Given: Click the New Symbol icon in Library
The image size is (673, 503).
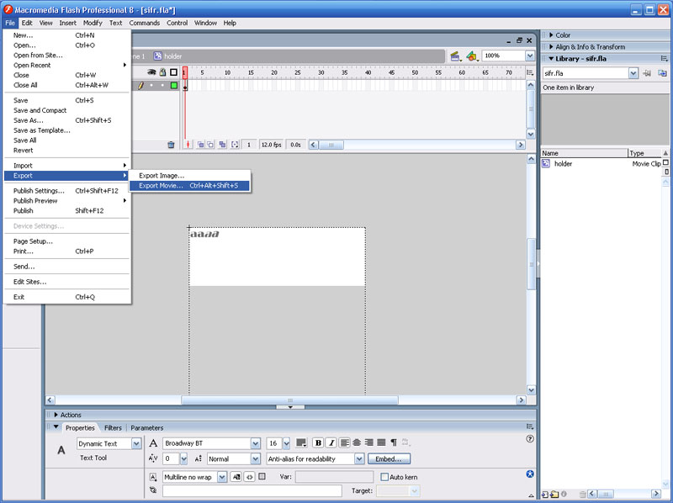Looking at the screenshot, I should 545,494.
